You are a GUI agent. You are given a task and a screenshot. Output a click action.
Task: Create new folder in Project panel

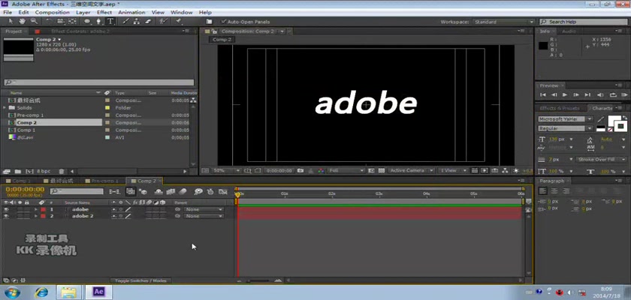pyautogui.click(x=18, y=171)
